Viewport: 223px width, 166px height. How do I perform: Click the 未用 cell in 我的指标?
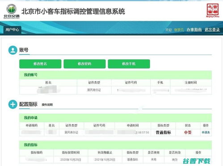click(x=153, y=160)
